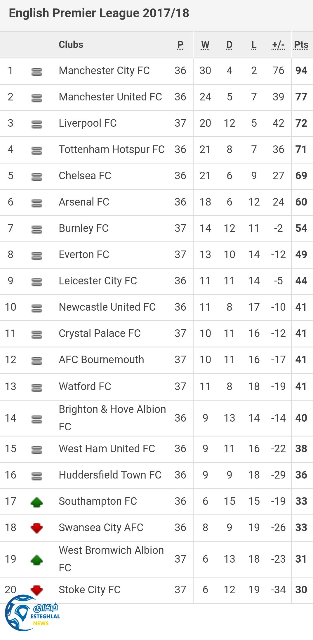Viewport: 313px width, 640px height.
Task: Click the +/- goal difference header
Action: (278, 45)
